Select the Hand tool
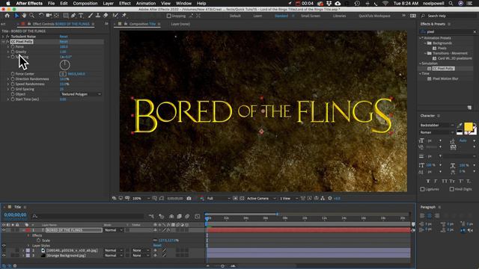The image size is (479, 269). (x=24, y=16)
